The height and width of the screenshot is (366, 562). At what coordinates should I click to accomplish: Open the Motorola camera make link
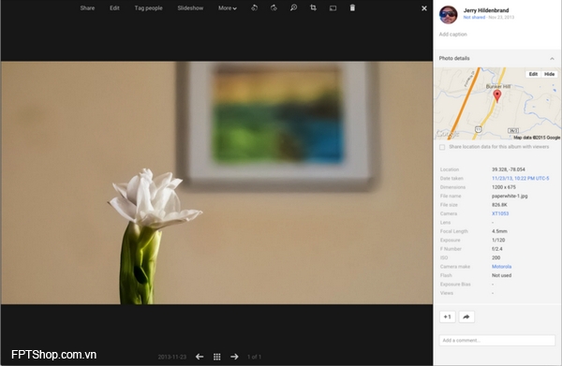501,267
